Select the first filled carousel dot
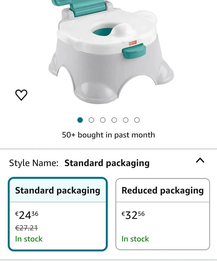 click(80, 120)
